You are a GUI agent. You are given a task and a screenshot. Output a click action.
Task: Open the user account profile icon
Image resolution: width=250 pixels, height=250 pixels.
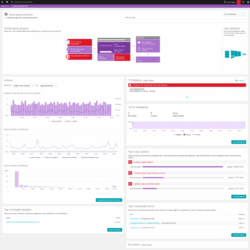tap(248, 2)
